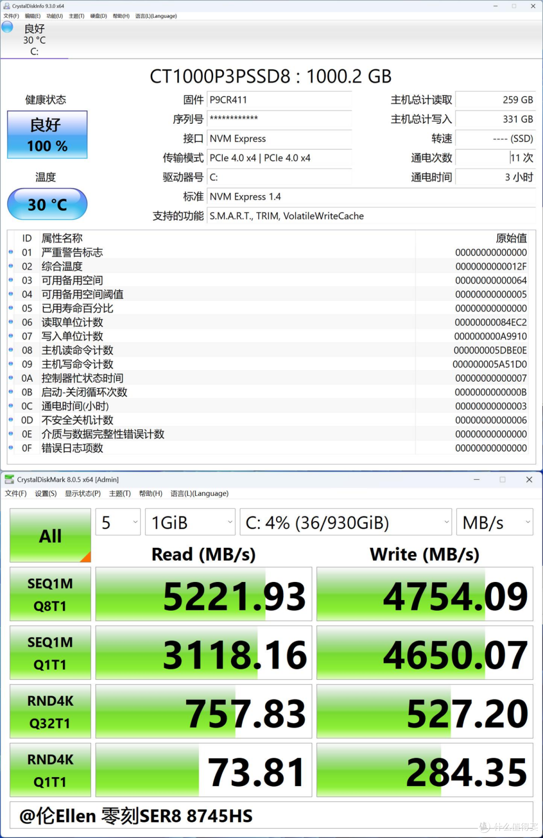Open 设置(S) menu in CrystalDiskMark
The width and height of the screenshot is (543, 838).
[x=46, y=493]
